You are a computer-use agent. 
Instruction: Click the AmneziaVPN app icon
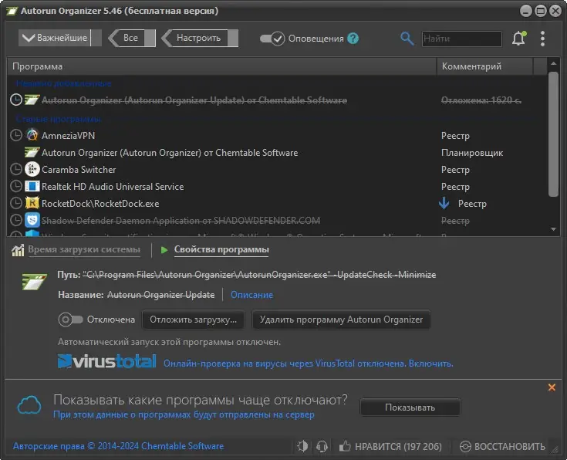(32, 135)
